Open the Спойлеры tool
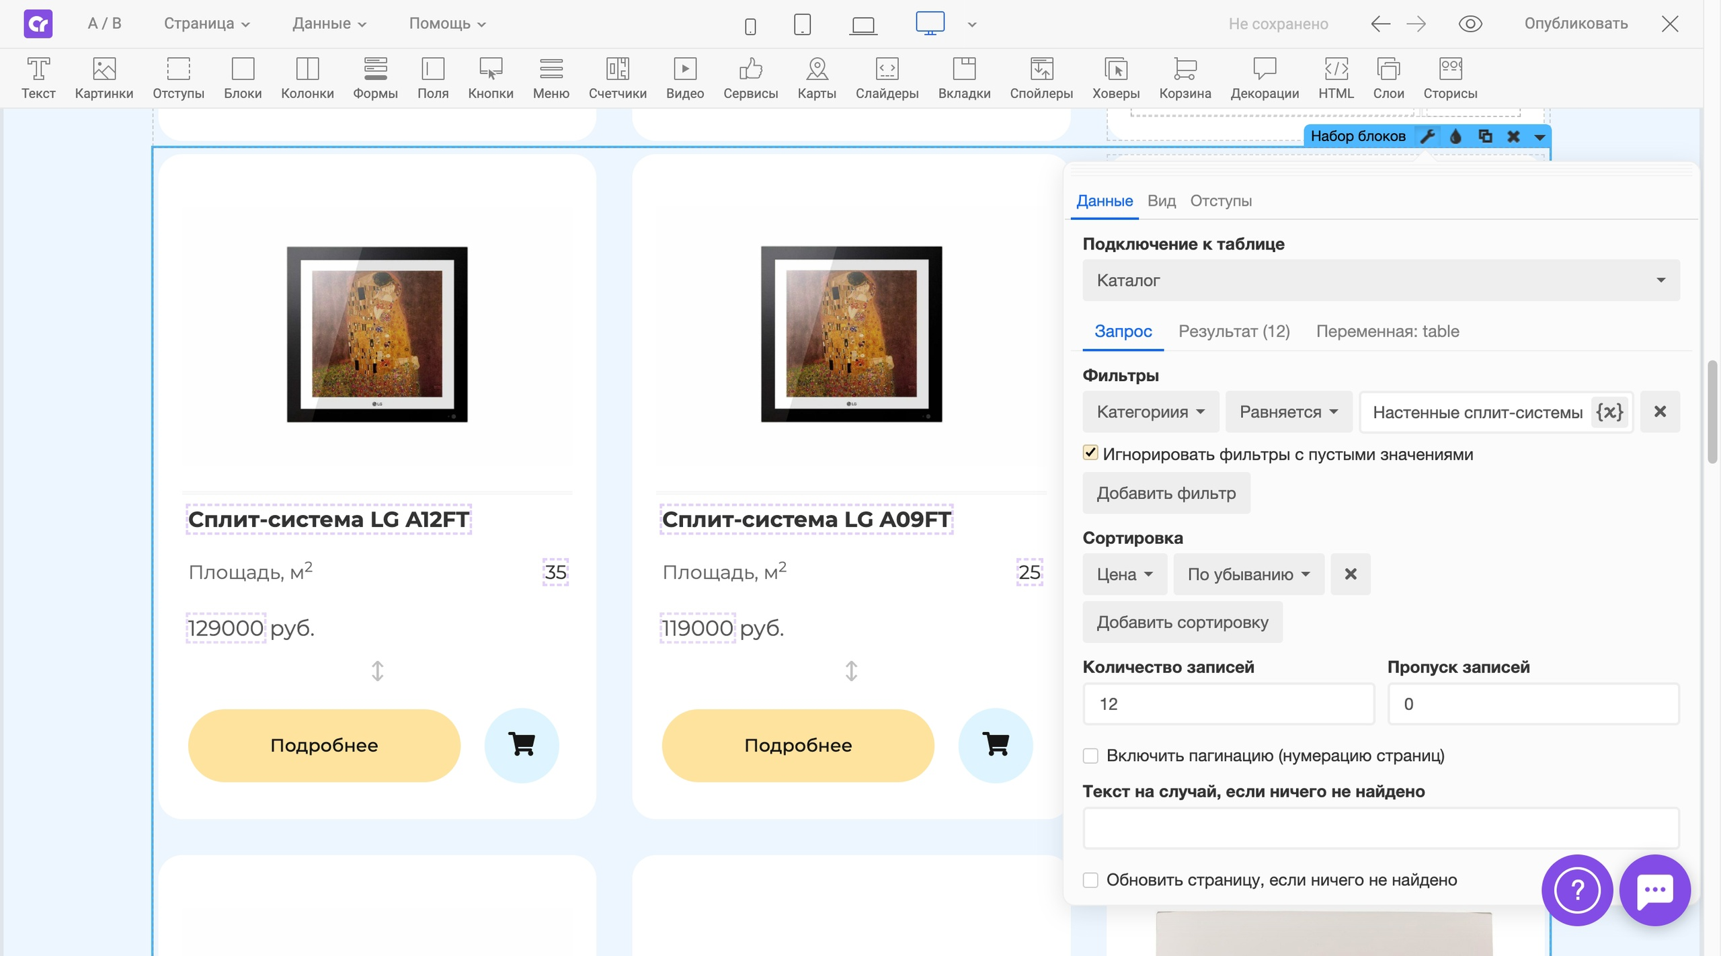The width and height of the screenshot is (1721, 956). 1041,78
